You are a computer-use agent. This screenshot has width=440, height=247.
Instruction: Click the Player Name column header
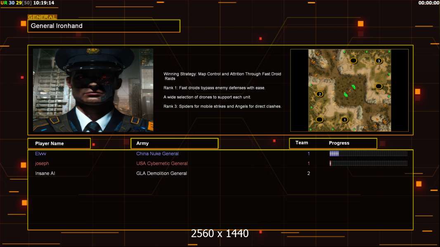59,144
